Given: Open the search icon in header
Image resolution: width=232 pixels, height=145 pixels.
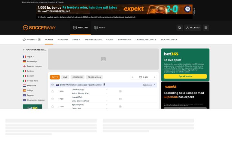Looking at the screenshot, I should tap(179, 28).
